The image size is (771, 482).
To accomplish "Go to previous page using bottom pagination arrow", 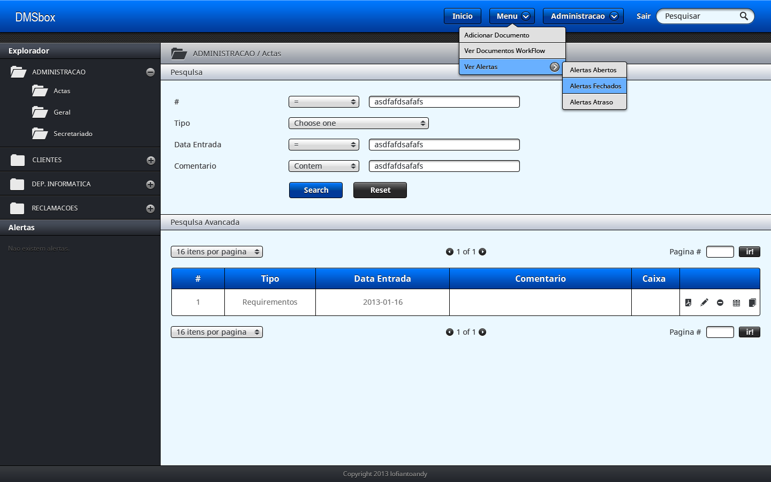I will pos(450,332).
